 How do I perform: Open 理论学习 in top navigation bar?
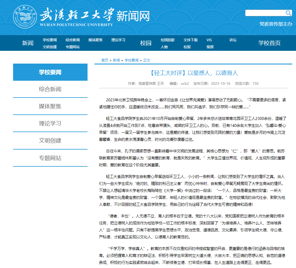[118, 40]
